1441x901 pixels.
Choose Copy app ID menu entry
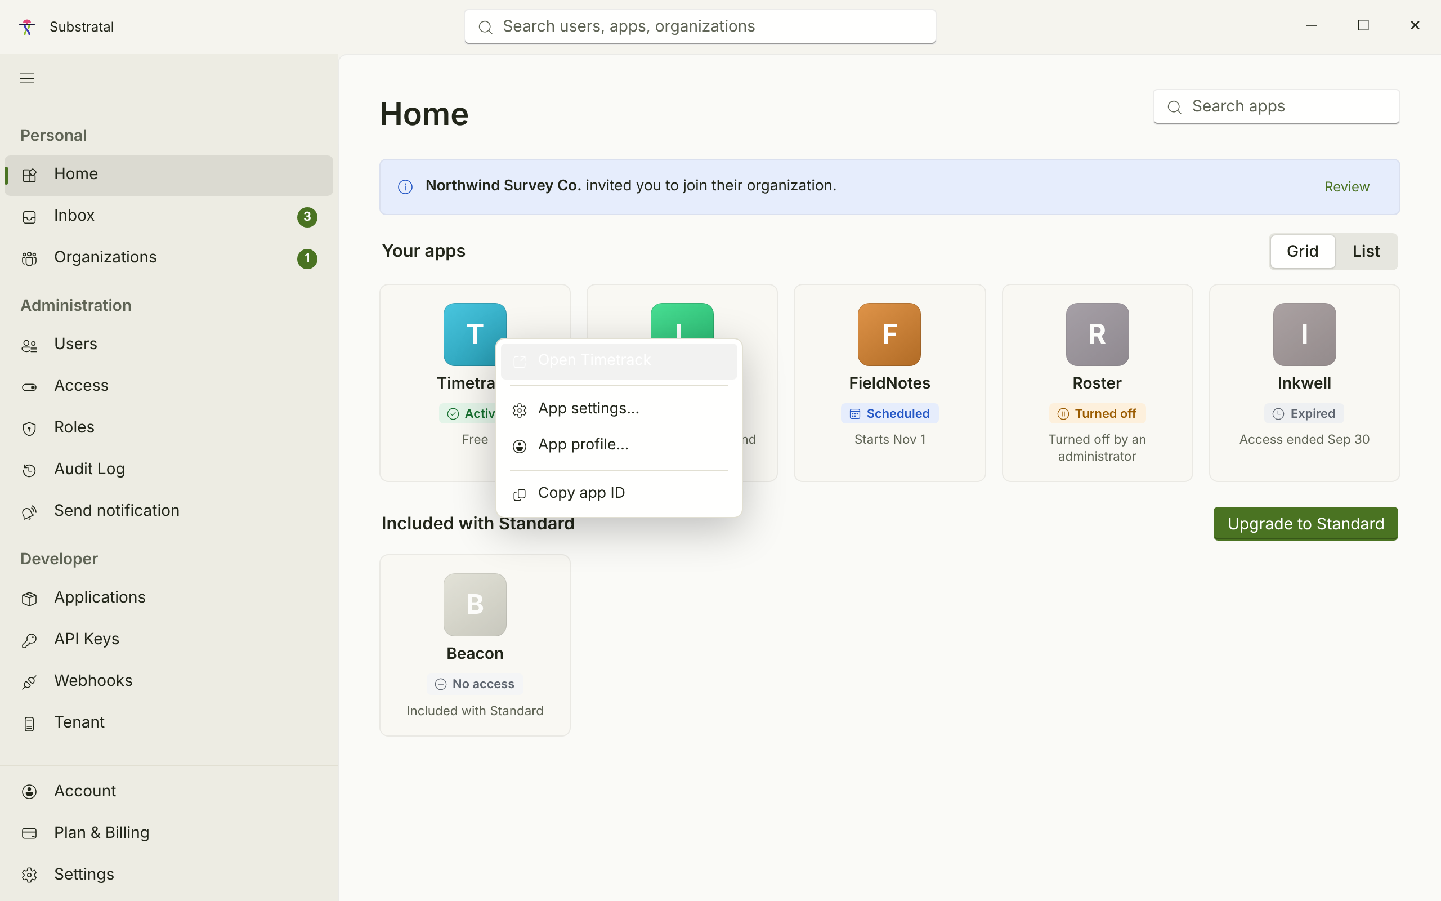pyautogui.click(x=619, y=493)
